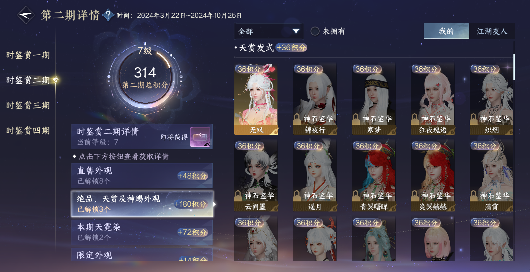
Task: Click the upcoming reward item icon
Action: 200,137
